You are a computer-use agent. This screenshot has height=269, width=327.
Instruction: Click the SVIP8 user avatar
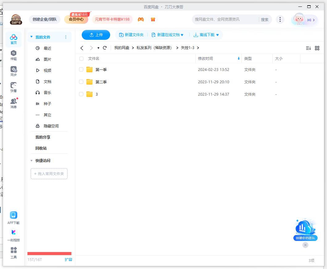(16, 19)
